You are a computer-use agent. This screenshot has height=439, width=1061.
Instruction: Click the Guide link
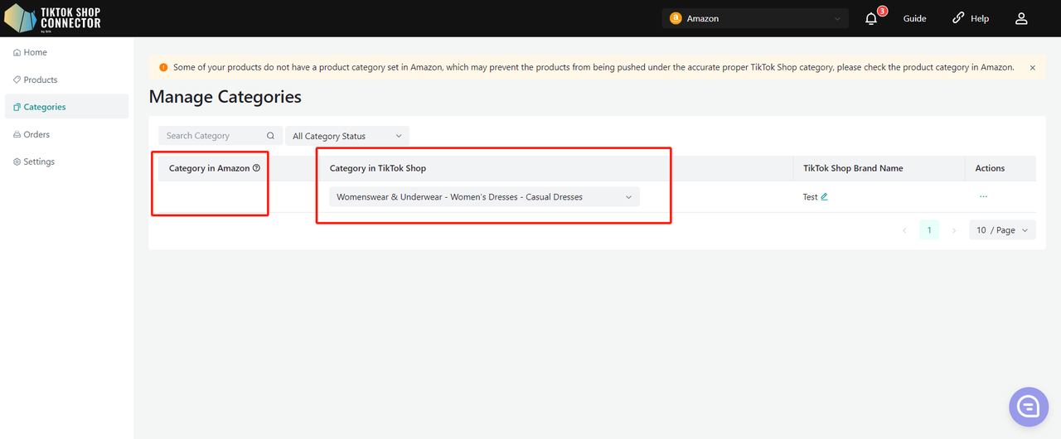(914, 18)
